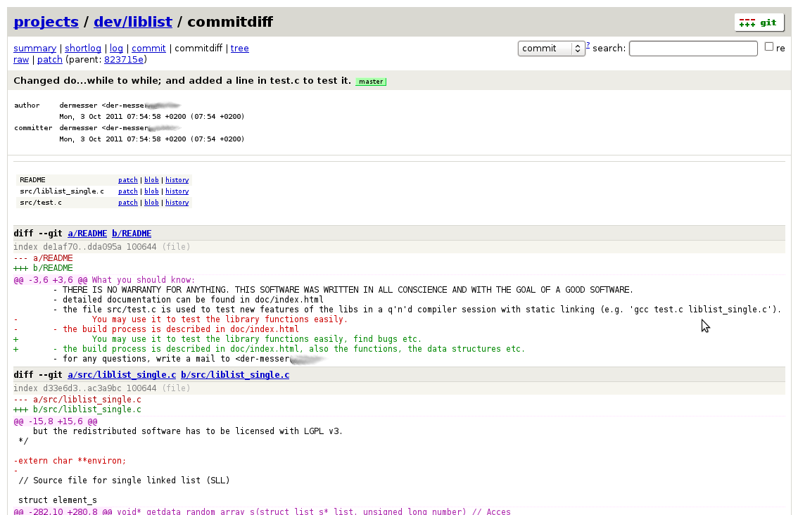Open the commit search type dropdown
Viewport: 798px width, 515px height.
point(551,49)
